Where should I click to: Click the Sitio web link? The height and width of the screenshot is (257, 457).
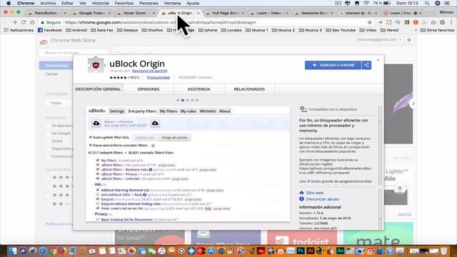(x=315, y=193)
